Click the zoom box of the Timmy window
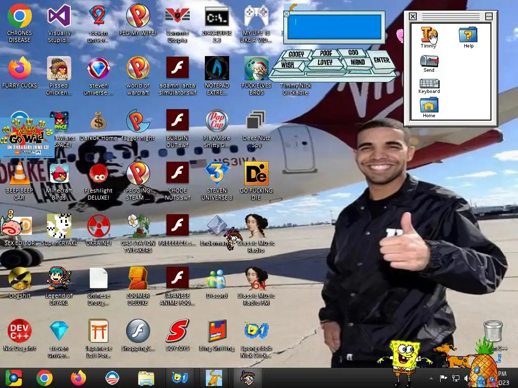The width and height of the screenshot is (518, 388). click(489, 16)
